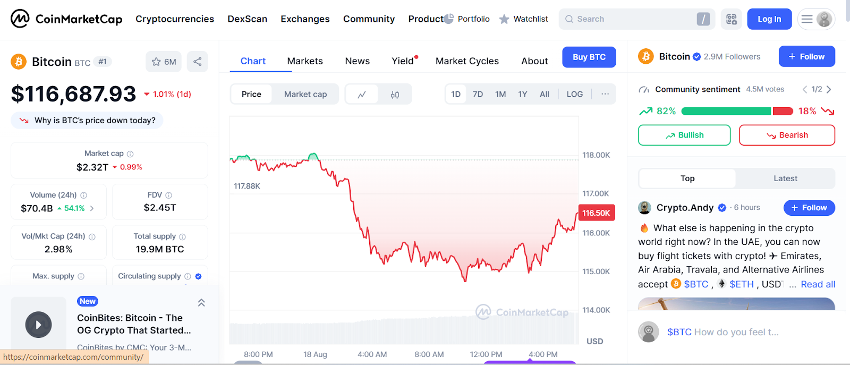Switch to line chart view icon

(362, 95)
